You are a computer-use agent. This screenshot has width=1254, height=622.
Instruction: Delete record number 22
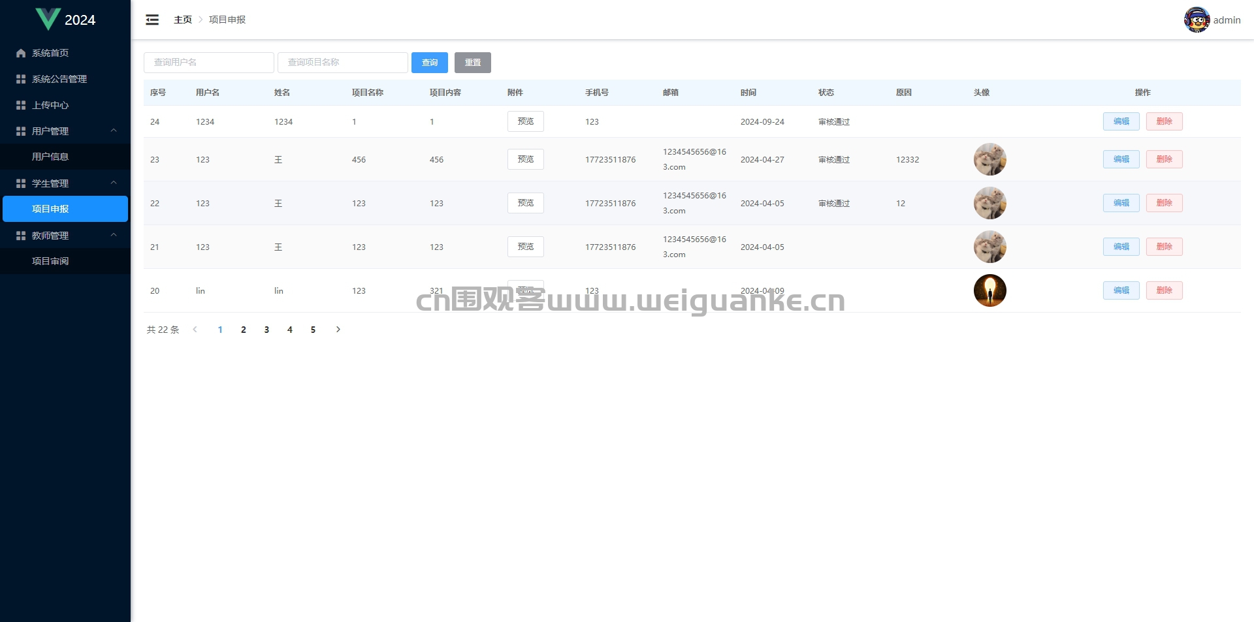[1165, 203]
